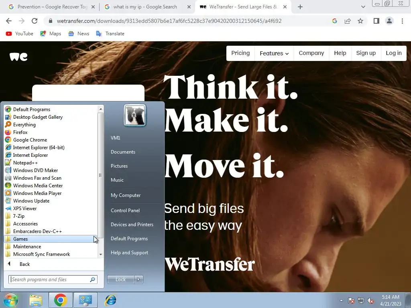This screenshot has height=308, width=411.
Task: Expand the Games folder
Action: click(x=51, y=239)
